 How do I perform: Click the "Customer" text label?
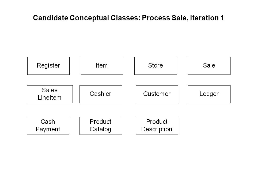click(157, 94)
